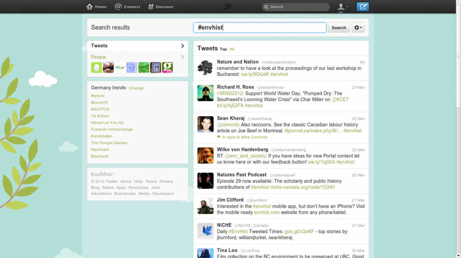Open niche-canada.org/node/10340 link
This screenshot has height=258, width=461.
click(302, 187)
